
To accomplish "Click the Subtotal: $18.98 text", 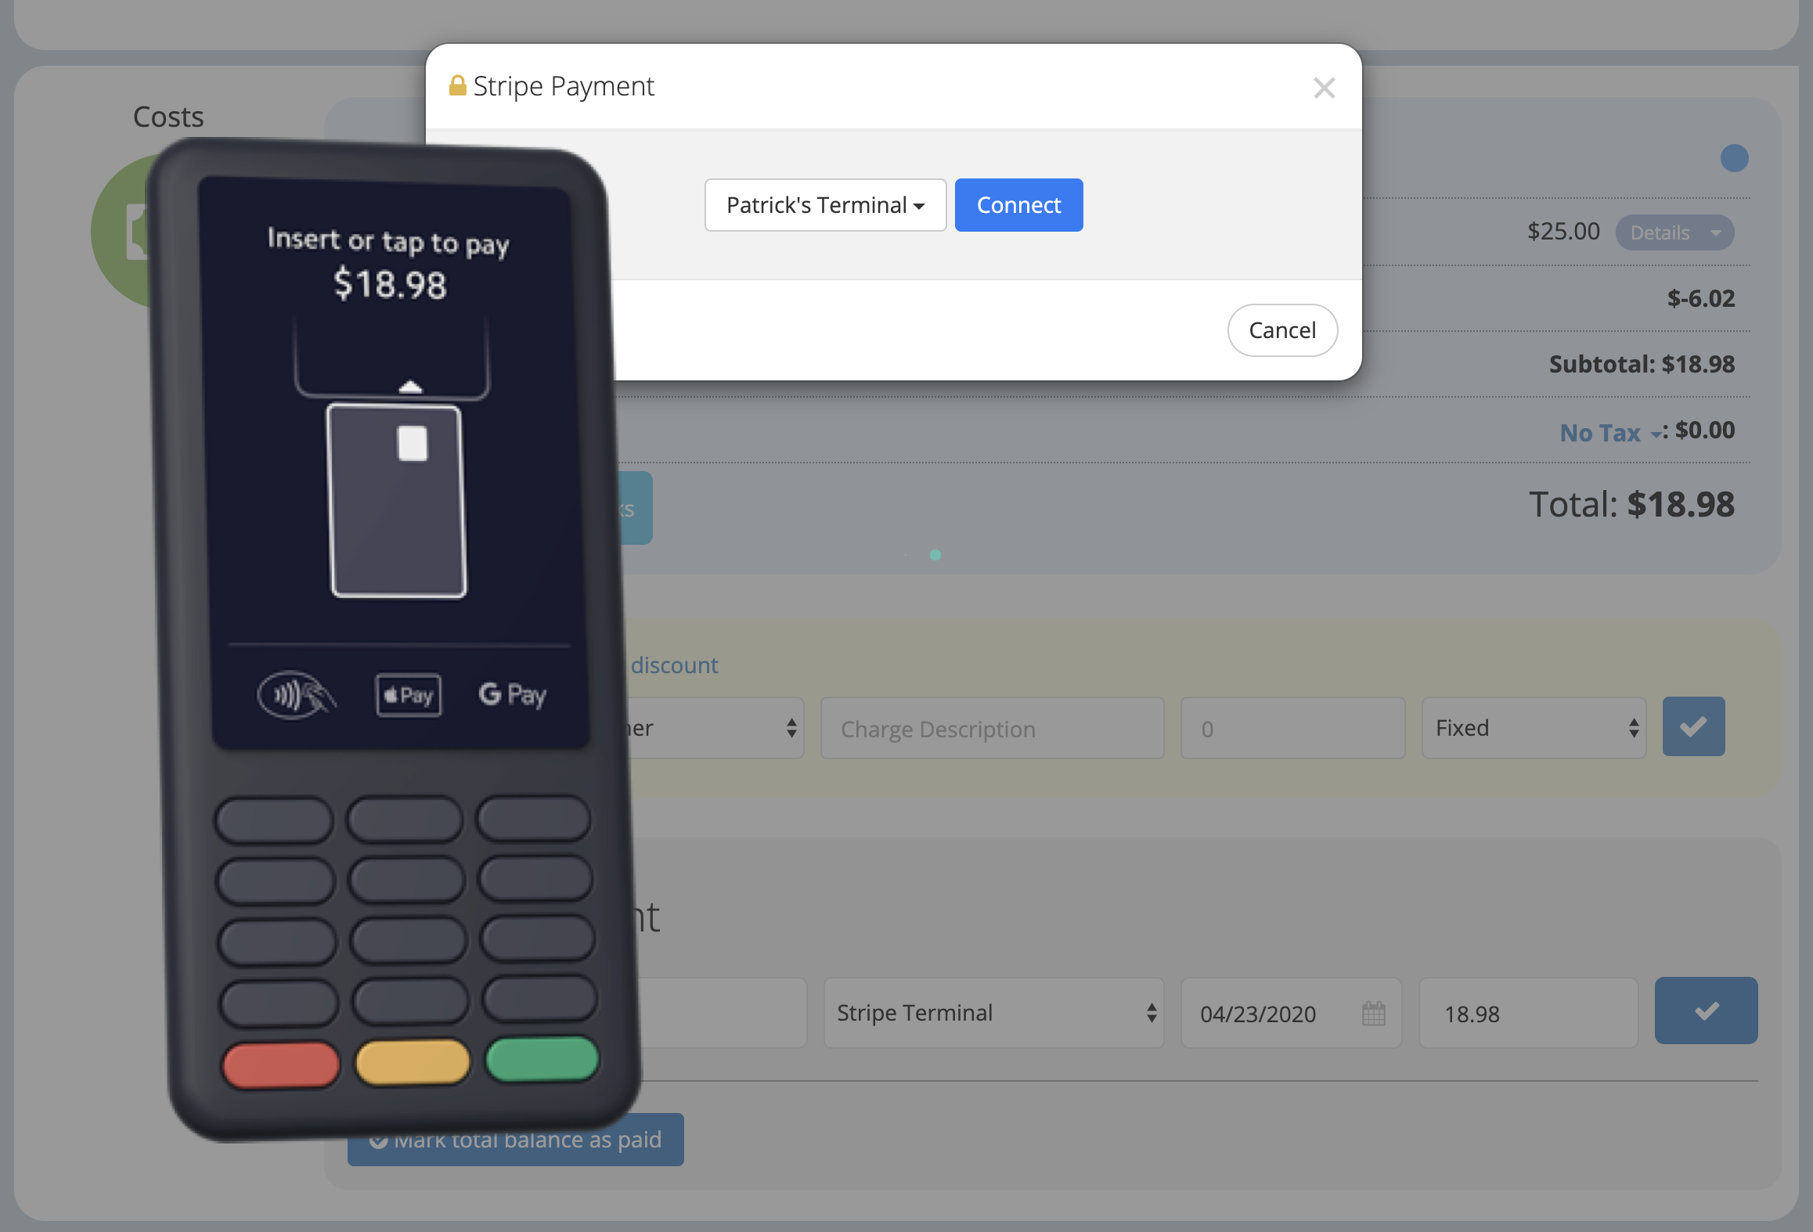I will tap(1642, 365).
